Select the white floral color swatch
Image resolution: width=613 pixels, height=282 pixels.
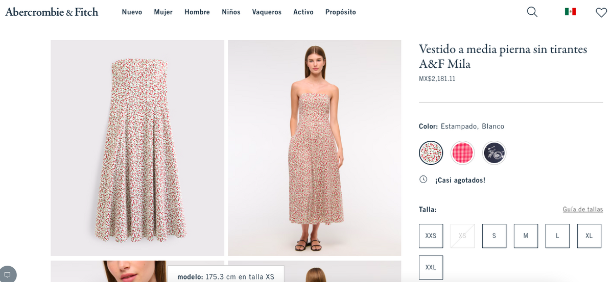pos(431,152)
